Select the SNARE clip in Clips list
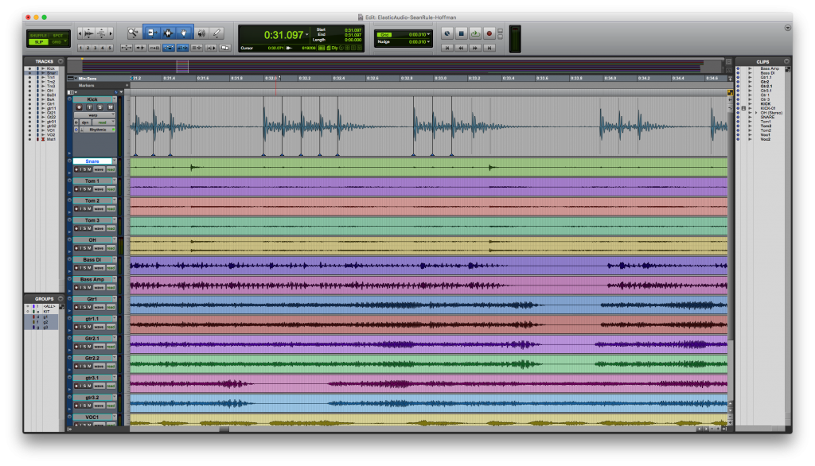 (x=767, y=117)
